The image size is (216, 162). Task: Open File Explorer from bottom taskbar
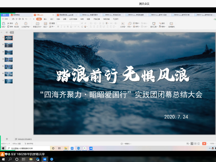click(x=31, y=159)
